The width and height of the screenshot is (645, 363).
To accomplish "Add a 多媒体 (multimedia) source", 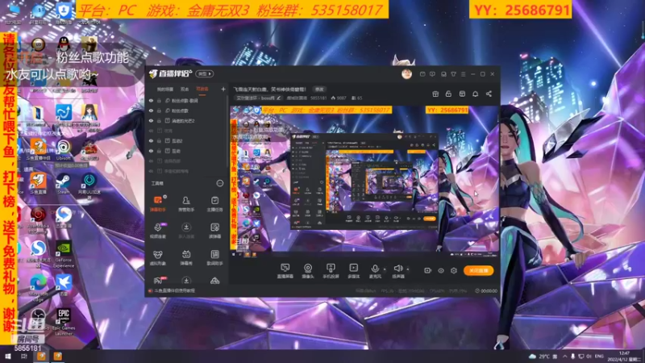I will (x=353, y=271).
